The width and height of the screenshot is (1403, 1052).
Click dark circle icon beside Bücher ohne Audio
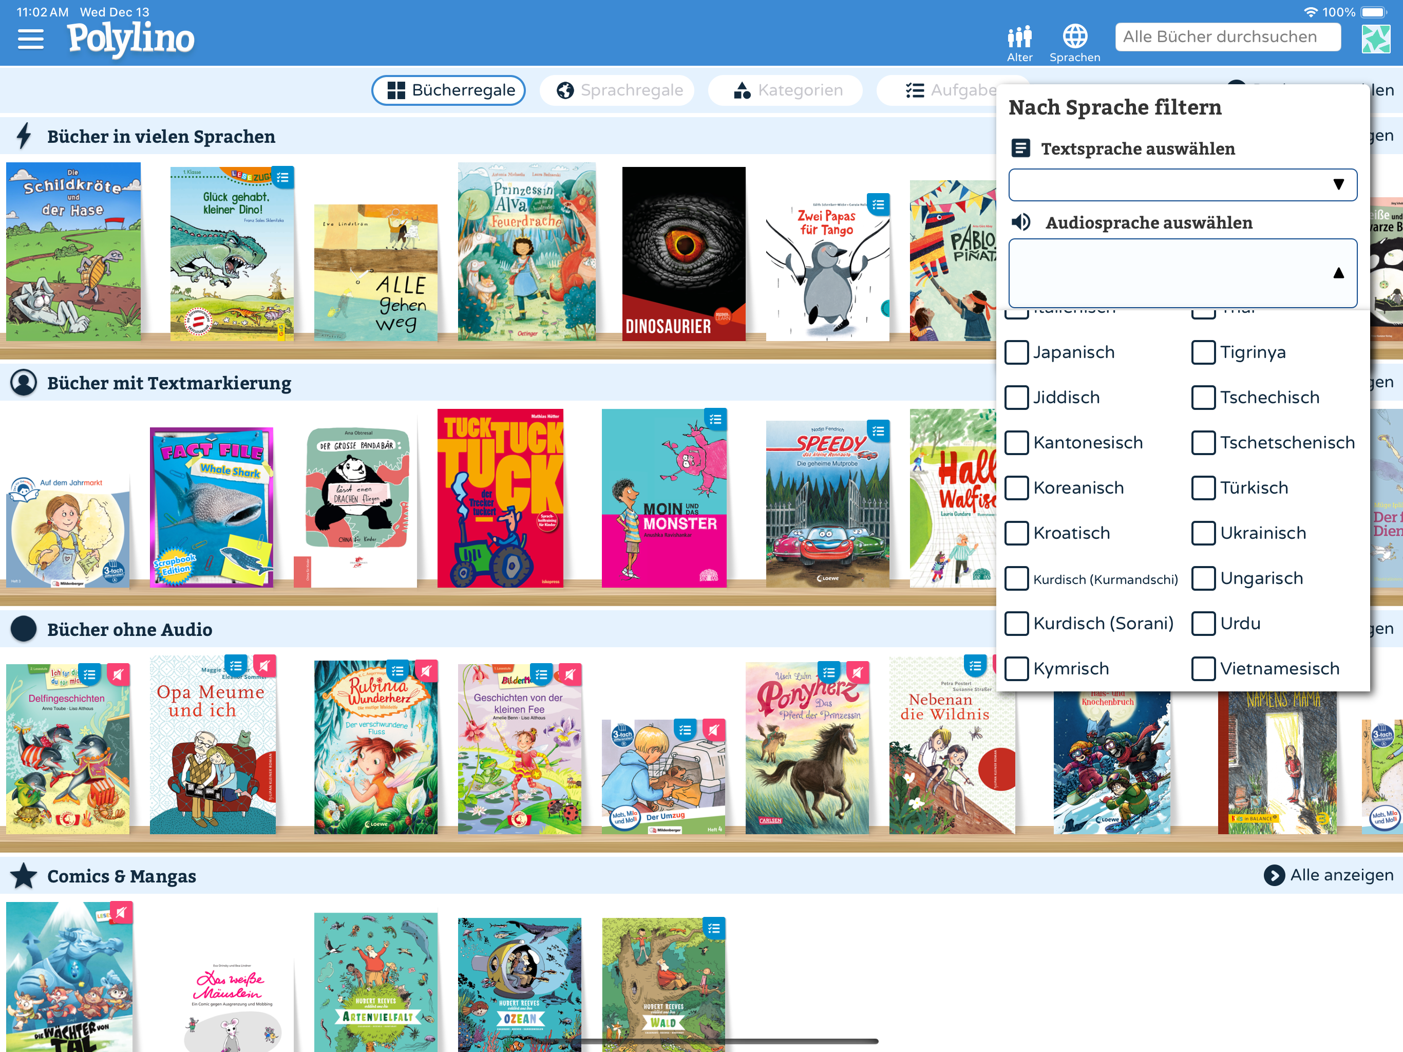point(24,629)
